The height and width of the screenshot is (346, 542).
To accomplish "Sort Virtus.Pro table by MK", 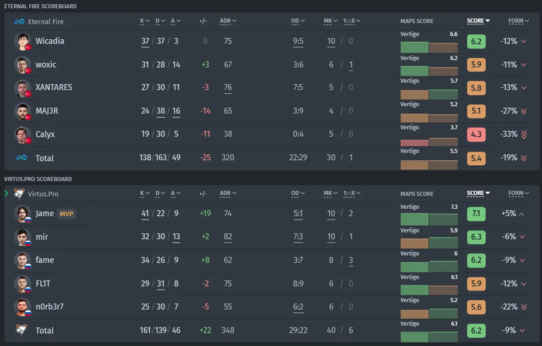I will [x=330, y=194].
